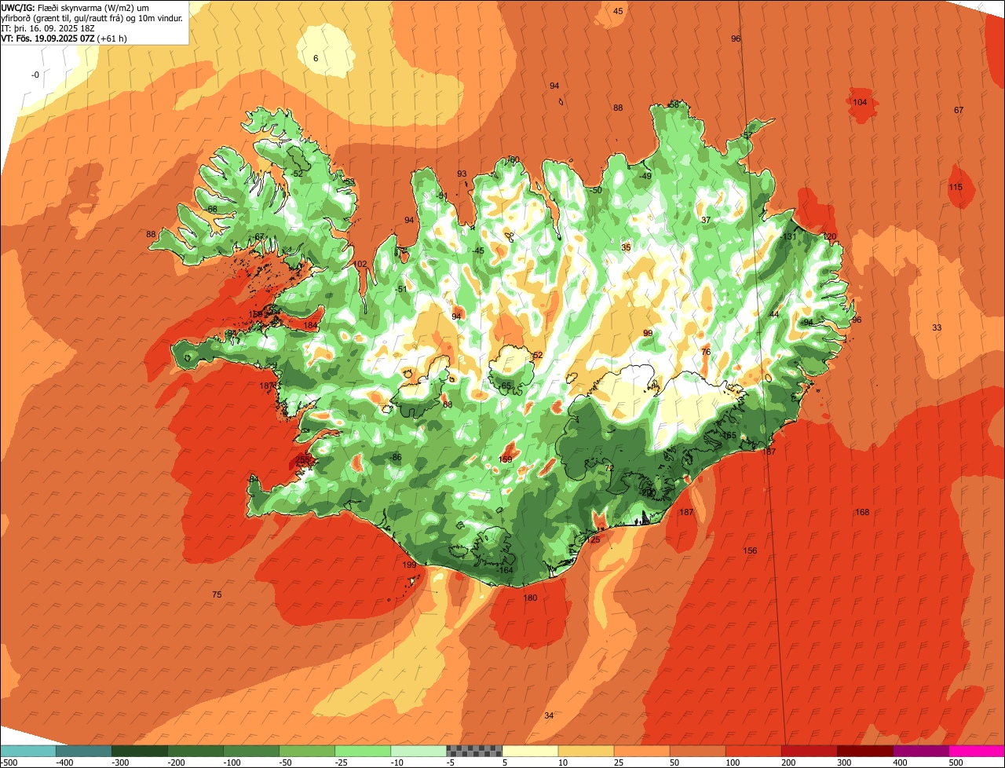Click the map value '184' in the west
The width and height of the screenshot is (1005, 768).
pos(311,325)
